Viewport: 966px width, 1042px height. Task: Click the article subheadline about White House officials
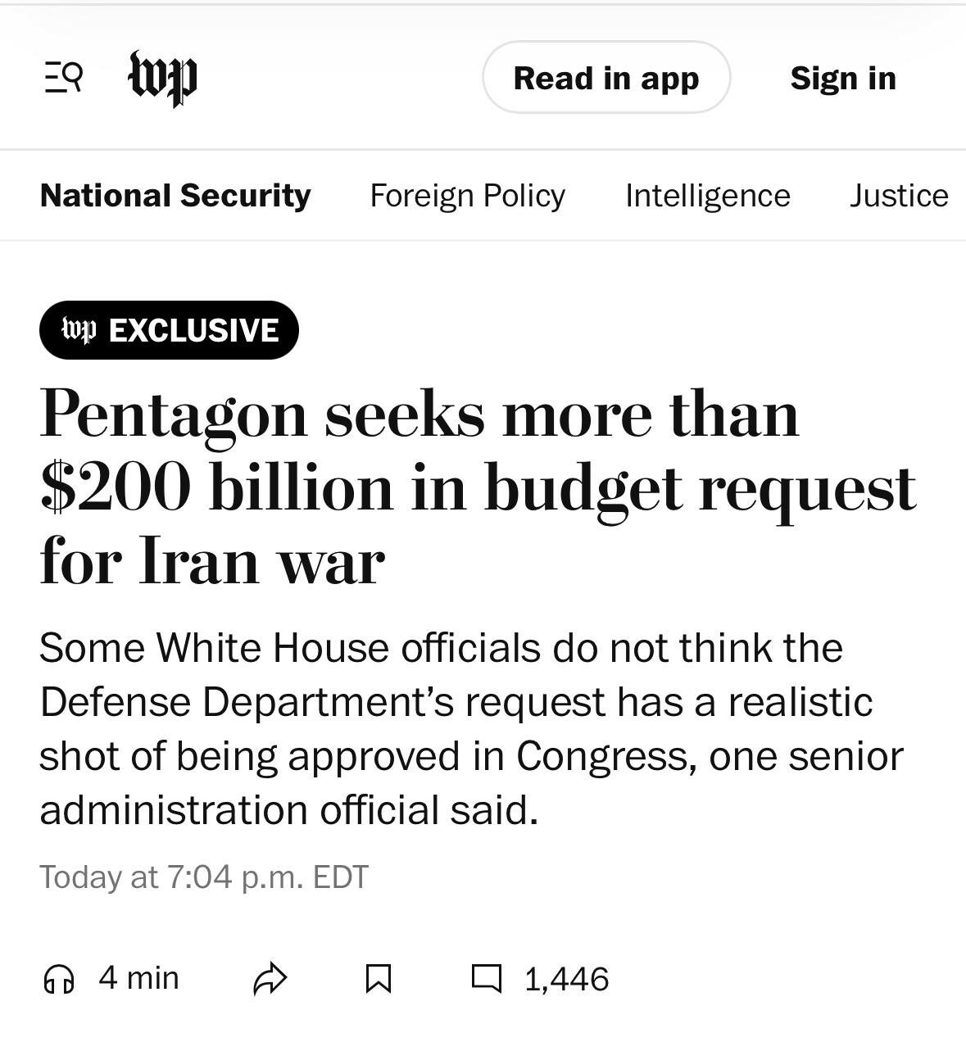click(x=471, y=728)
